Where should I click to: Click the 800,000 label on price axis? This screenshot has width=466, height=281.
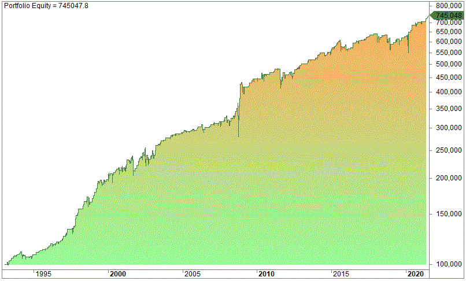click(449, 6)
